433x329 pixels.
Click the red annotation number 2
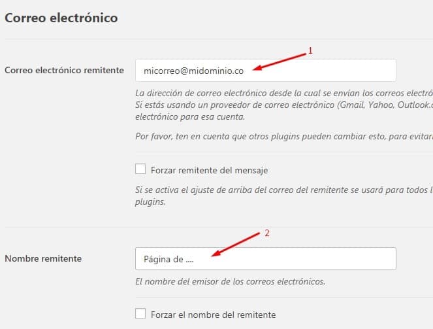(266, 233)
